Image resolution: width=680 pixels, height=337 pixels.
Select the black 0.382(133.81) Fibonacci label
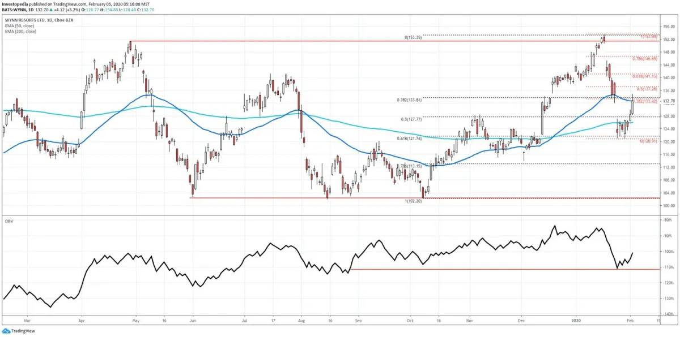[x=410, y=100]
